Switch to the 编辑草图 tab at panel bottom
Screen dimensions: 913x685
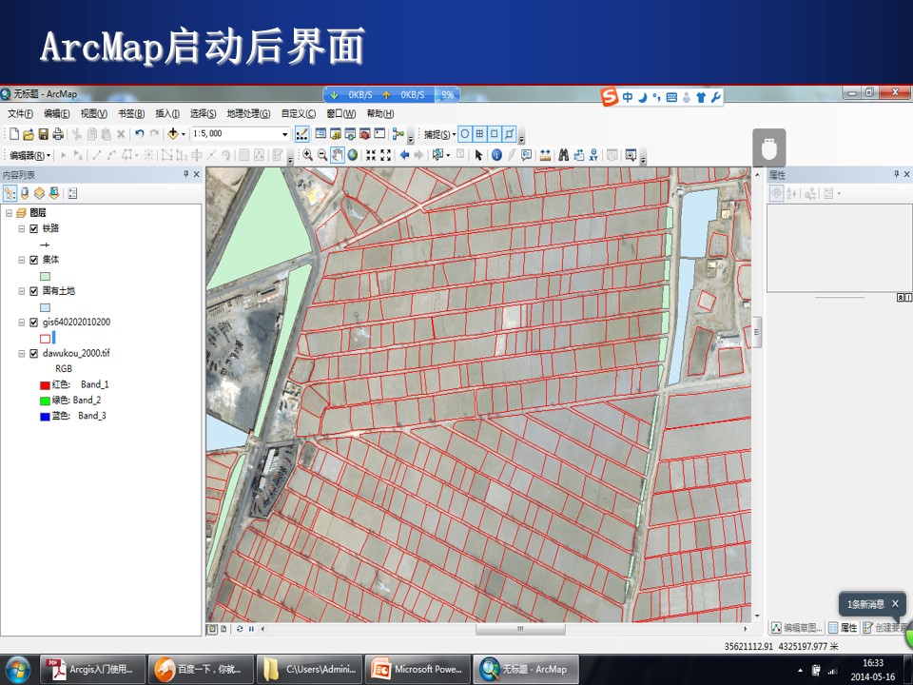797,627
